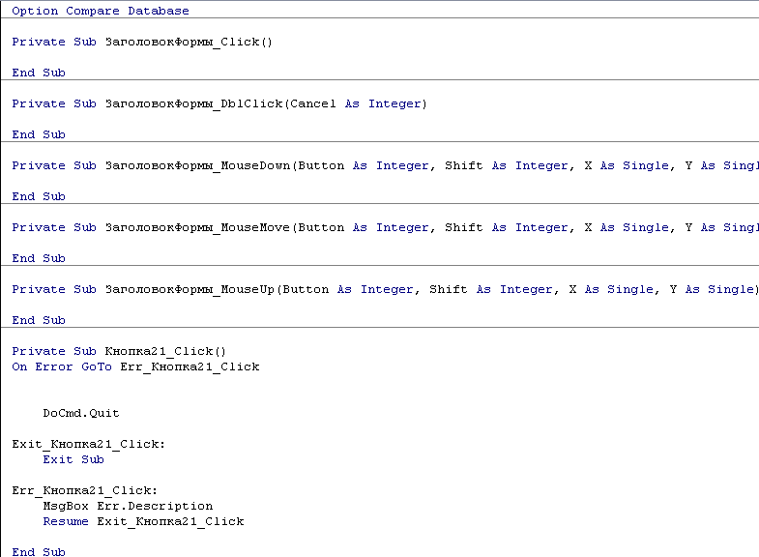Click the ЗаголовокФормы_DblClick procedure name
759x557 pixels.
pyautogui.click(x=192, y=104)
